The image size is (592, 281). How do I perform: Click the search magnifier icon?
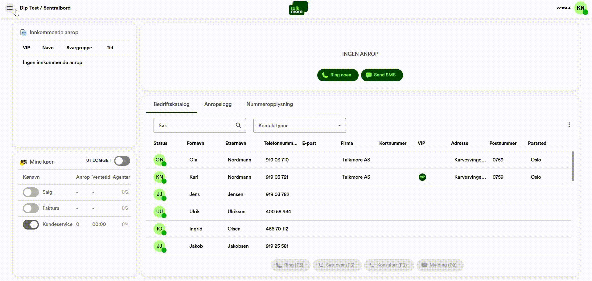tap(238, 125)
